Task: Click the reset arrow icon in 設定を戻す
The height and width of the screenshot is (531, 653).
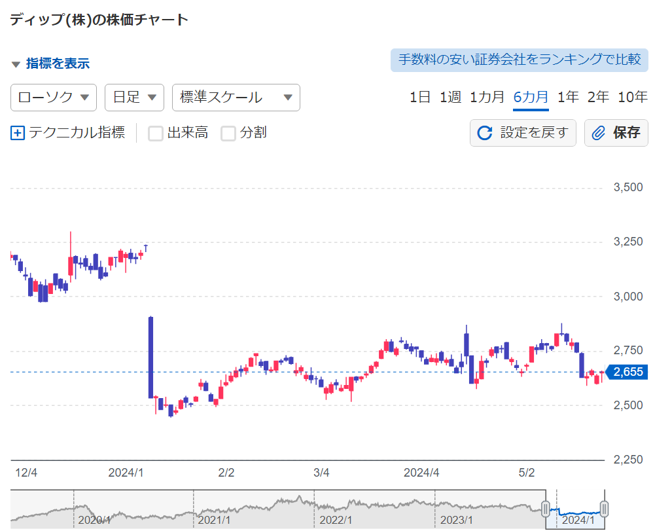Action: tap(485, 134)
